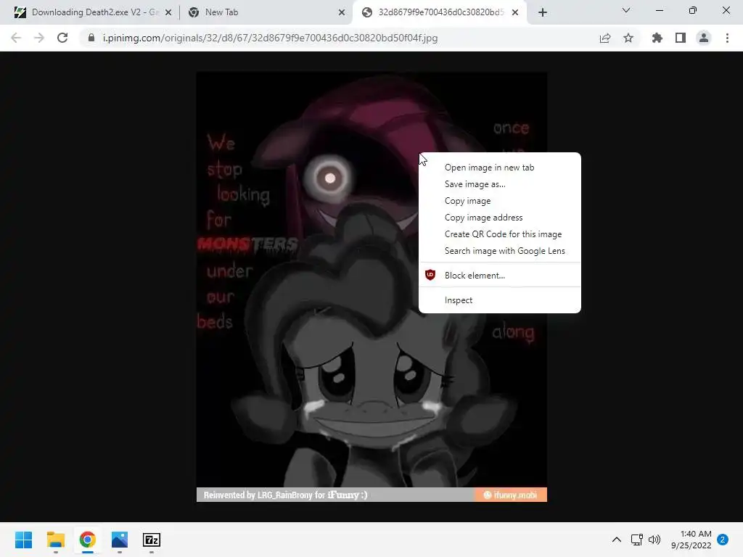
Task: Bookmark this page with the star
Action: (628, 38)
